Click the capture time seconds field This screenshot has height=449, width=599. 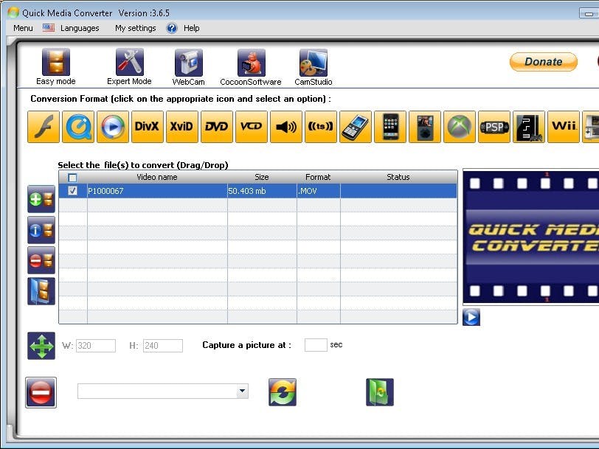coord(316,345)
